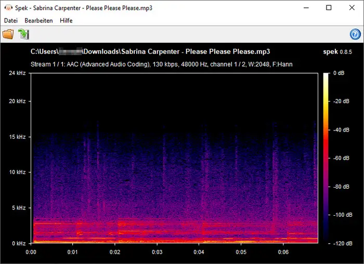
Task: Click the -60 dB label on the color scale
Action: point(341,158)
